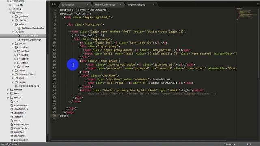Screen dimensions: 260x146
Task: Expand the footer folder arrow
Action: click(15, 55)
